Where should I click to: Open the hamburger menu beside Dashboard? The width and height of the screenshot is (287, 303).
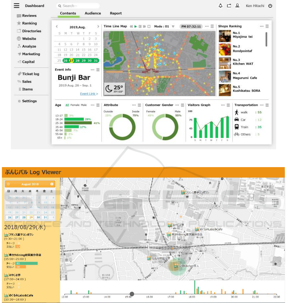[17, 6]
